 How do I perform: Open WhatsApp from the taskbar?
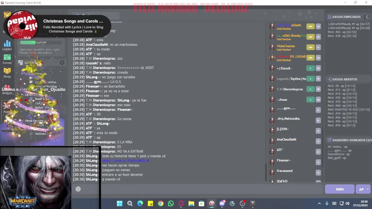(171, 203)
